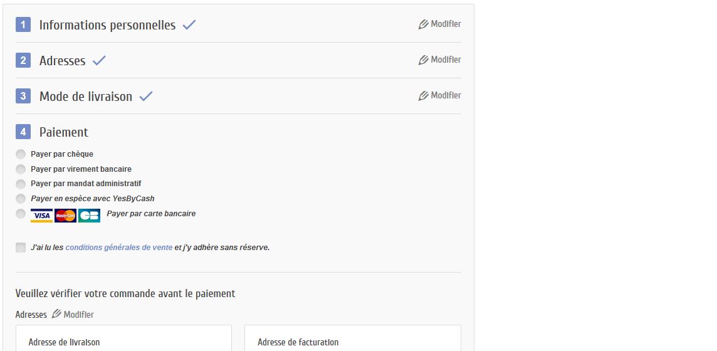Viewport: 717px width, 351px height.
Task: Select Payer par virement bancaire option
Action: click(21, 169)
